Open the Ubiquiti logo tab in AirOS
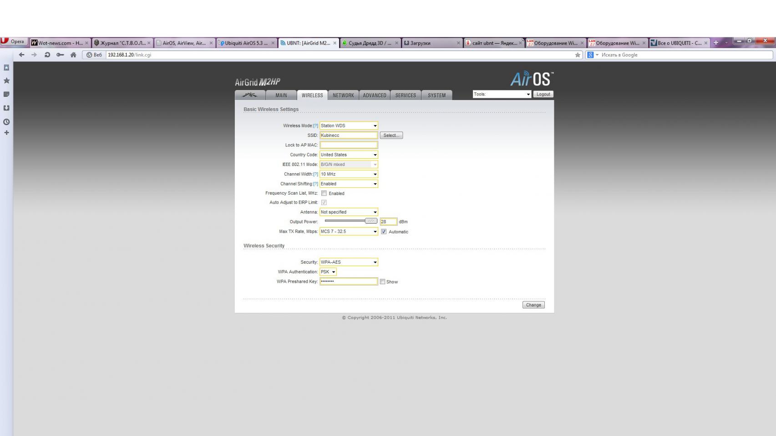The width and height of the screenshot is (776, 436). point(250,95)
